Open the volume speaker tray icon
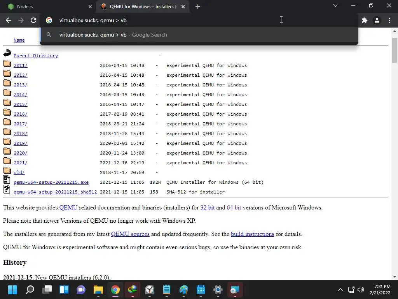 pyautogui.click(x=360, y=290)
